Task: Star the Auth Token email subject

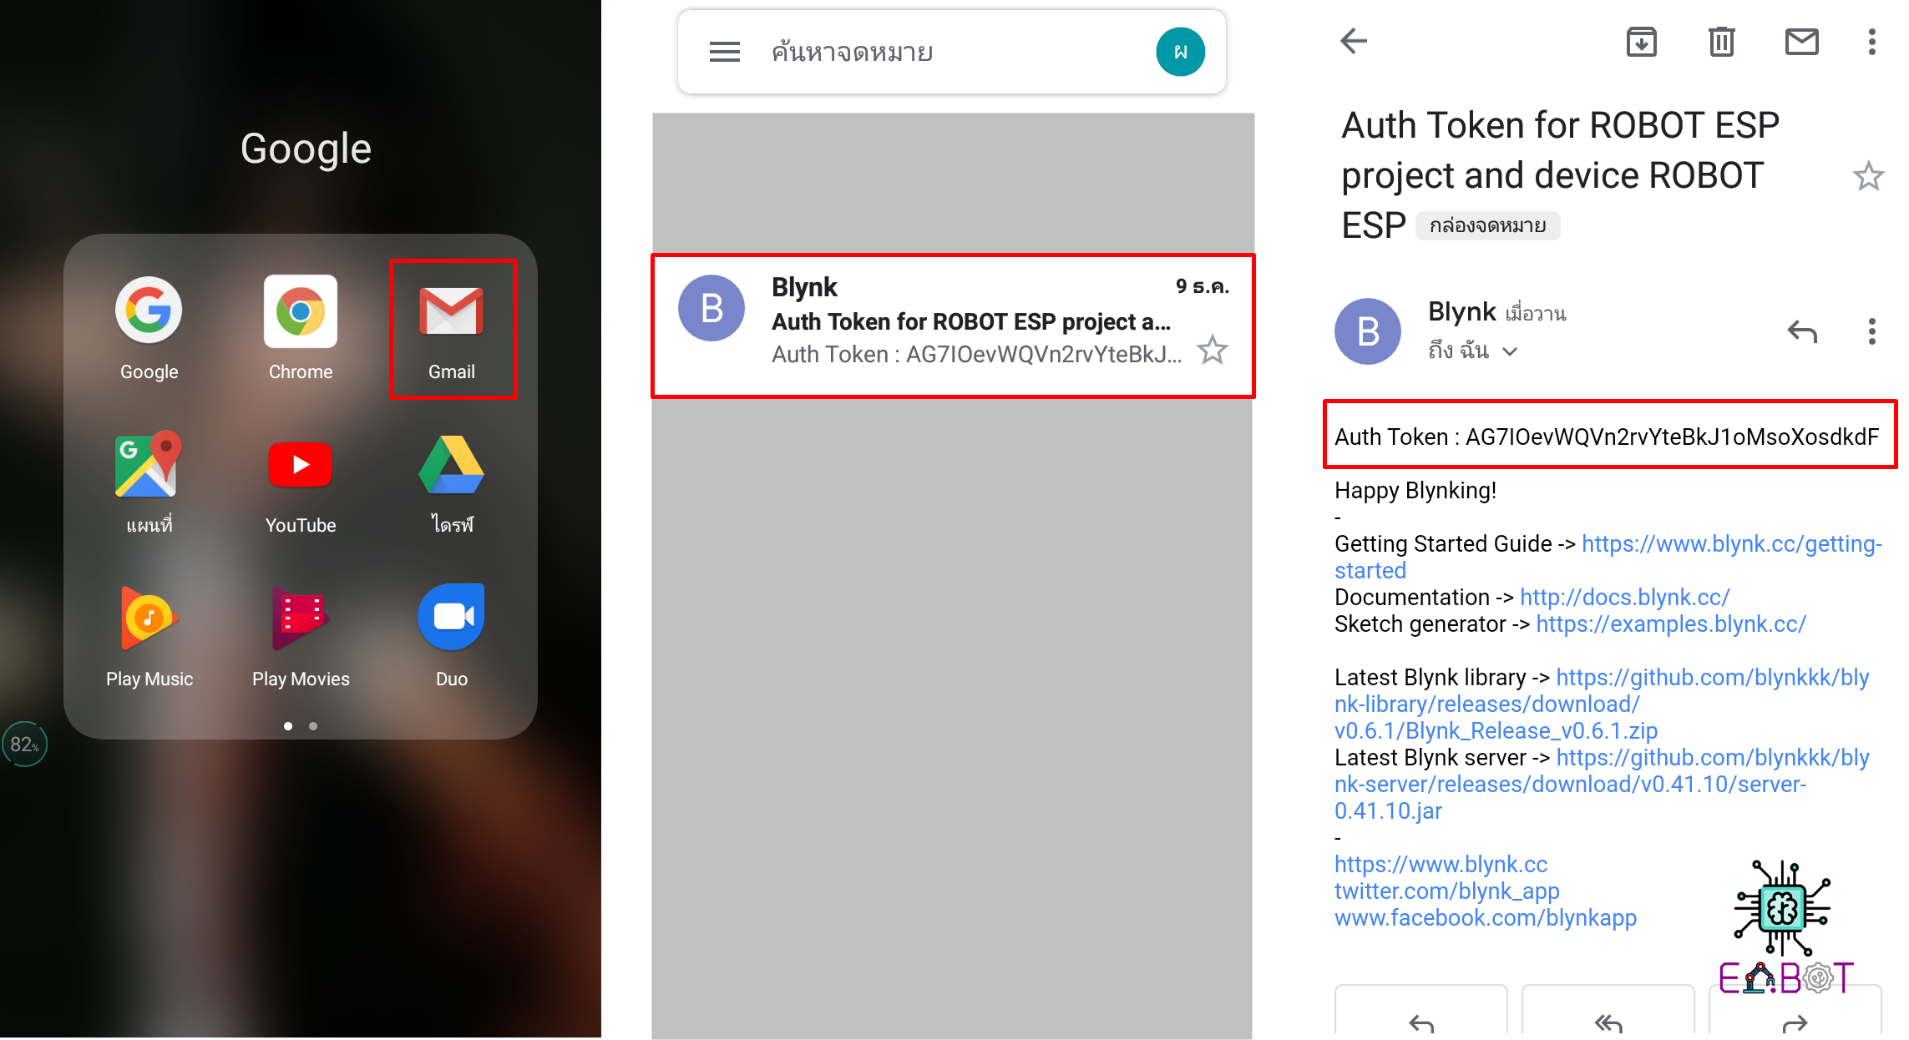Action: [x=1868, y=176]
